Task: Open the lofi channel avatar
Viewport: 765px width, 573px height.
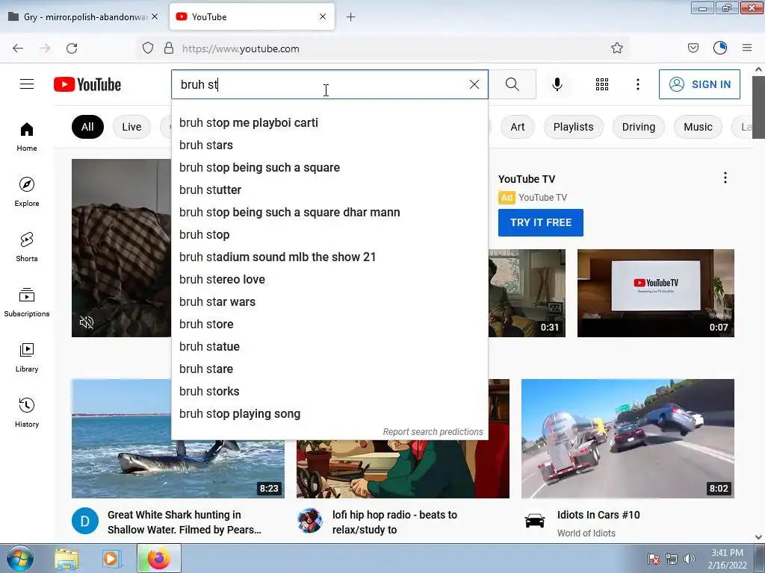Action: pyautogui.click(x=310, y=521)
